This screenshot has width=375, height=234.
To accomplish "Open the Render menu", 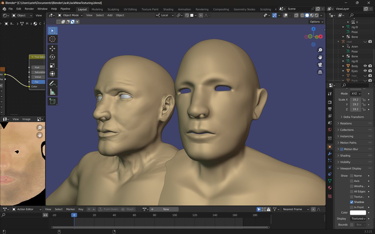I will tap(29, 9).
